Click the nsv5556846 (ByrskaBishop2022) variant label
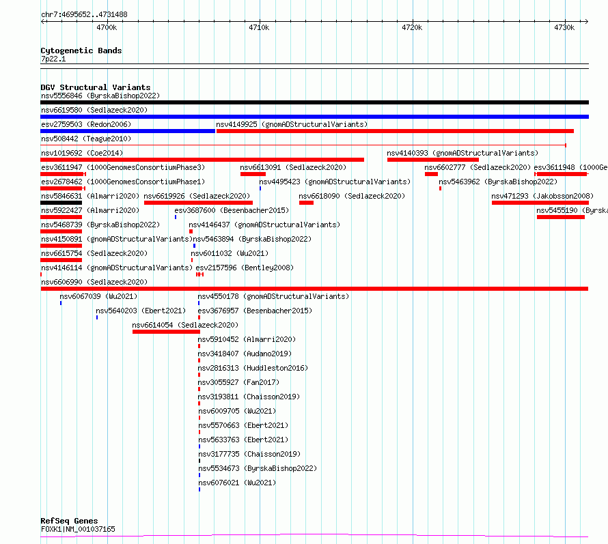Image resolution: width=608 pixels, height=544 pixels. [x=100, y=96]
